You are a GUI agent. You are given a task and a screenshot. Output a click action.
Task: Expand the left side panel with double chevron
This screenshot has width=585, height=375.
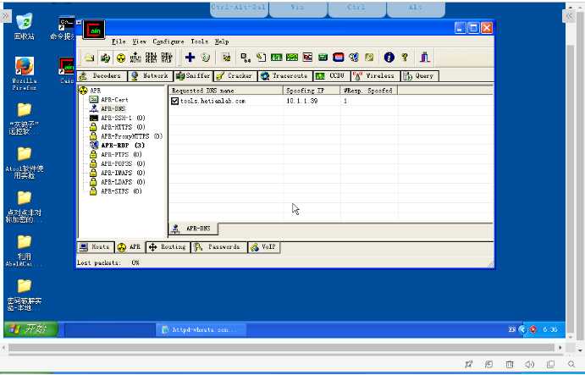6,16
